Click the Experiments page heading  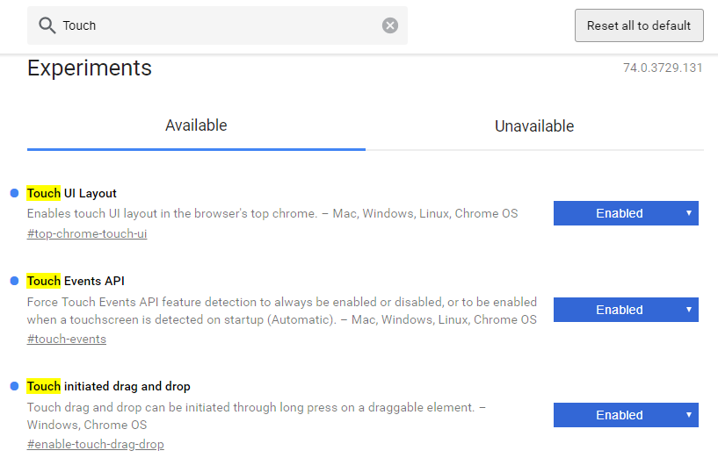click(90, 68)
